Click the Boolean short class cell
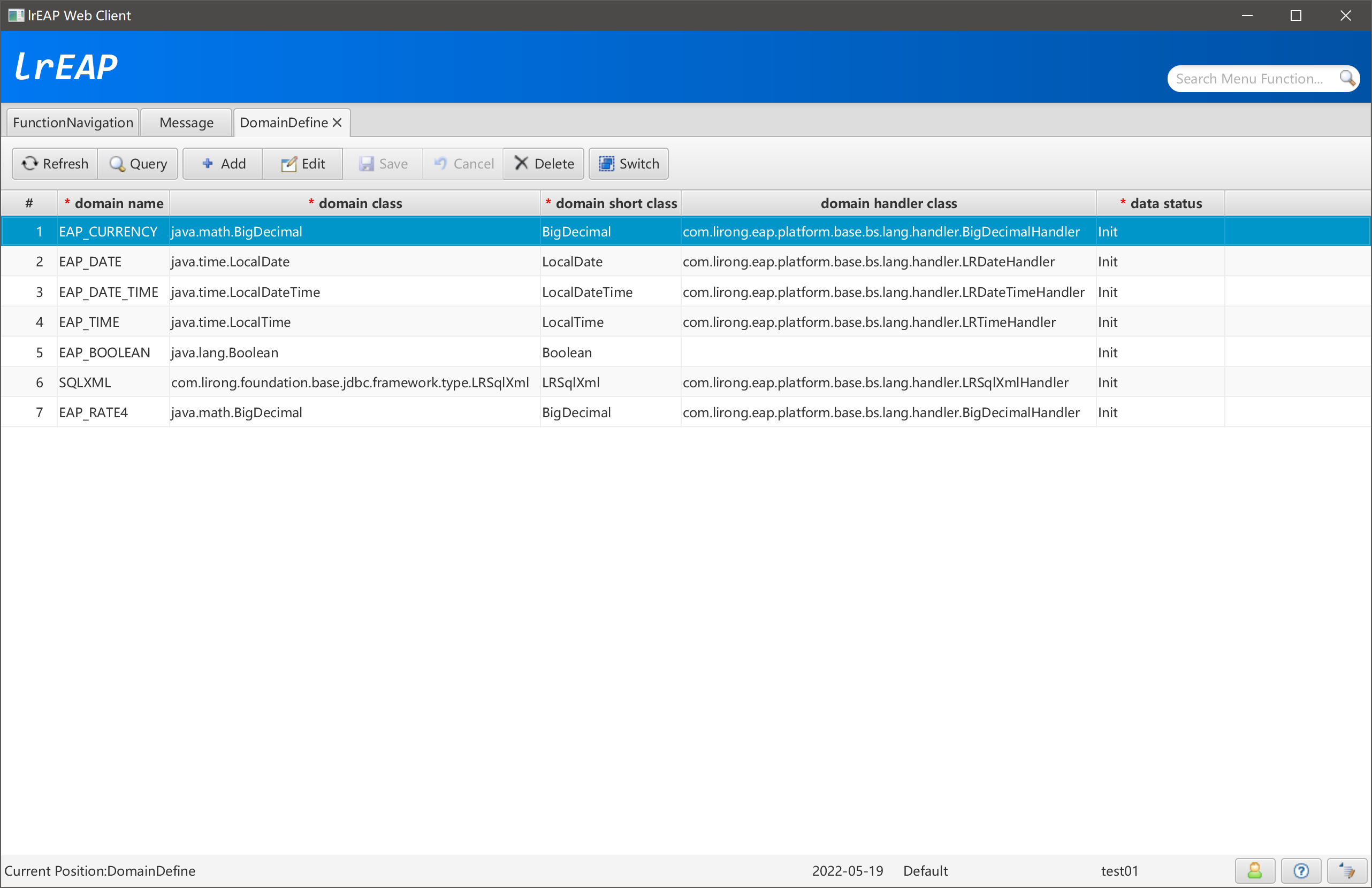Image resolution: width=1372 pixels, height=888 pixels. pos(611,353)
